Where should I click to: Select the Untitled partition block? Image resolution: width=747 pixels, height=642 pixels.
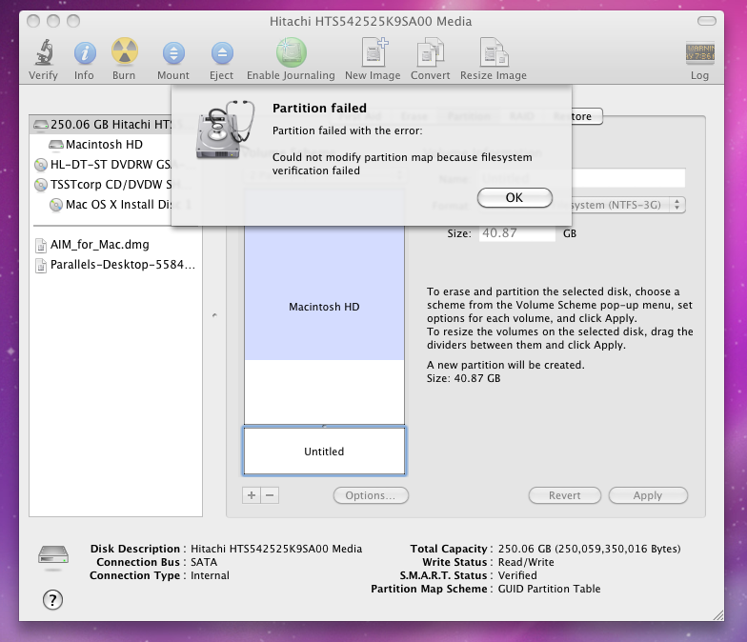[x=324, y=451]
